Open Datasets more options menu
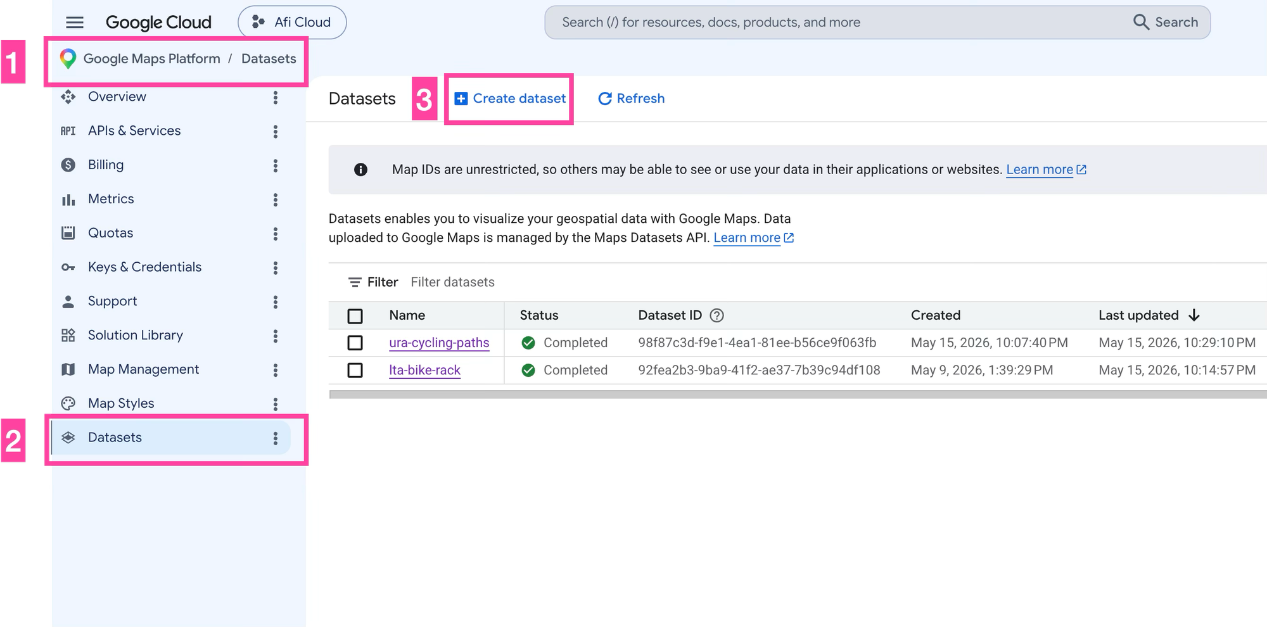The width and height of the screenshot is (1267, 627). click(x=275, y=438)
